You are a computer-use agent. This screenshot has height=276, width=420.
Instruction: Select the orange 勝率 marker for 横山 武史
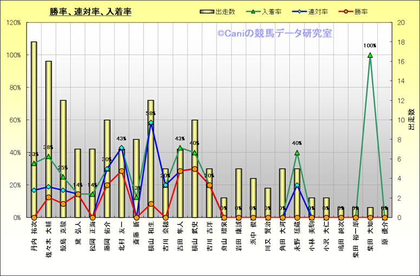point(195,169)
